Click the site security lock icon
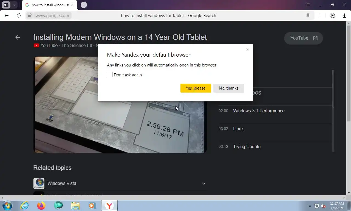 tap(30, 15)
